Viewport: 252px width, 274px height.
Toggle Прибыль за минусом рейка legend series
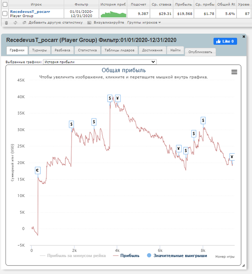click(x=73, y=256)
